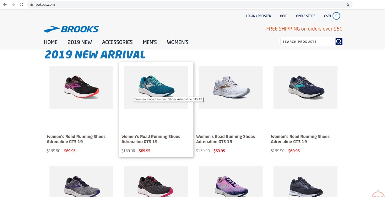Click the magnifier search button
Image resolution: width=385 pixels, height=197 pixels.
point(339,42)
